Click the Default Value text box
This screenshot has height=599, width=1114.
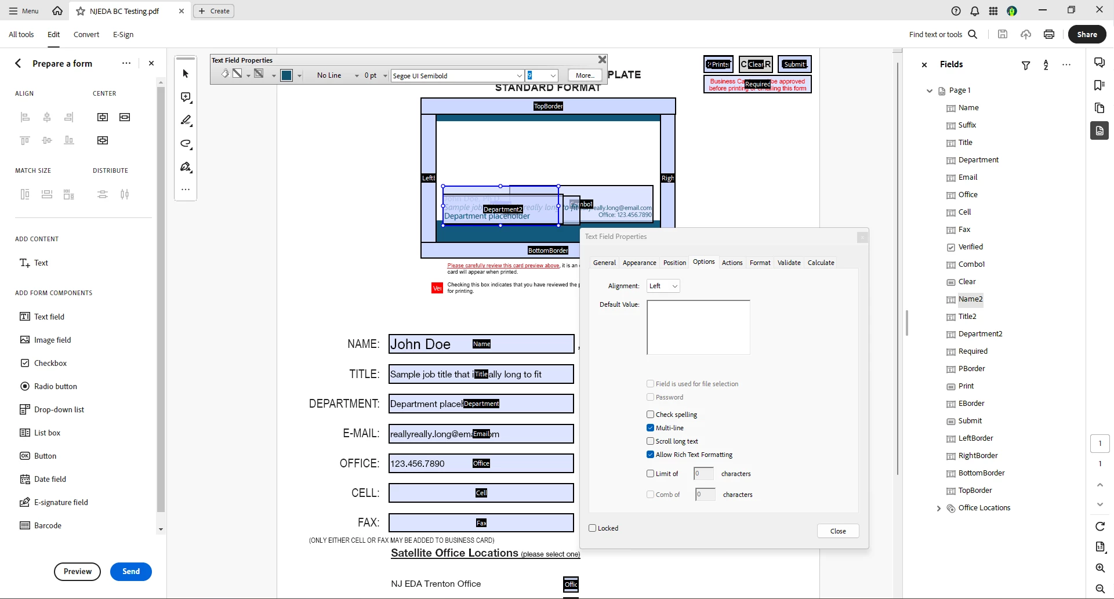pos(698,327)
